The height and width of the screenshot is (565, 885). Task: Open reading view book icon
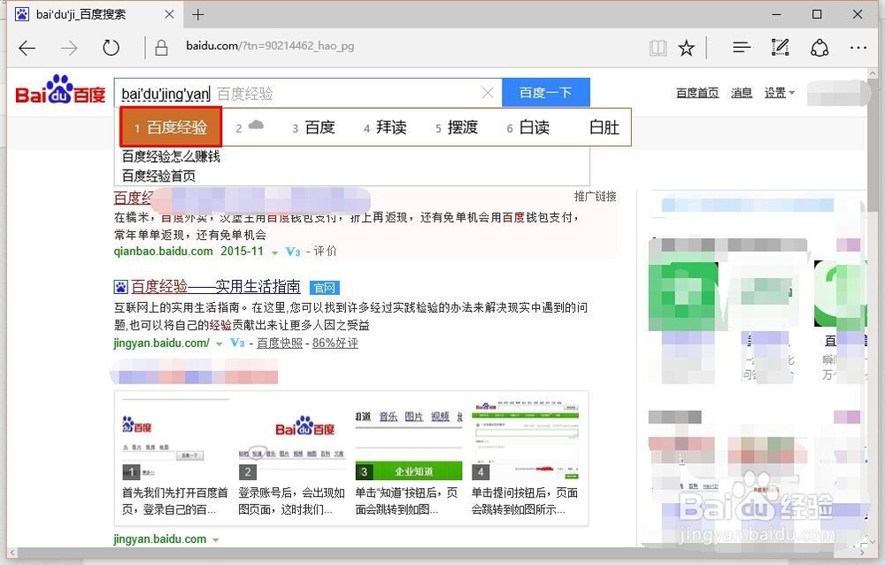[658, 48]
